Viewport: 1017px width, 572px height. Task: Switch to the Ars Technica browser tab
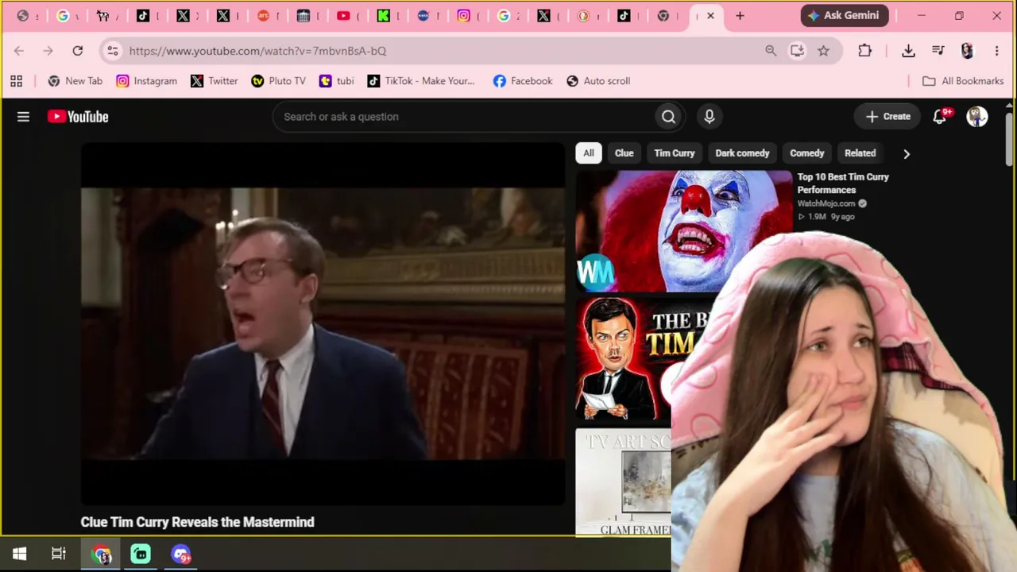coord(264,16)
